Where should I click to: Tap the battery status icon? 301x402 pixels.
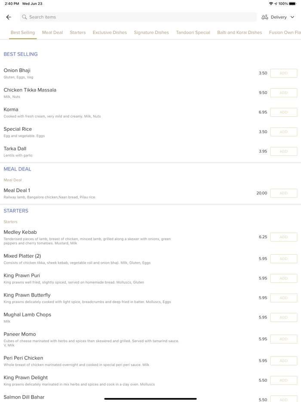(292, 3)
